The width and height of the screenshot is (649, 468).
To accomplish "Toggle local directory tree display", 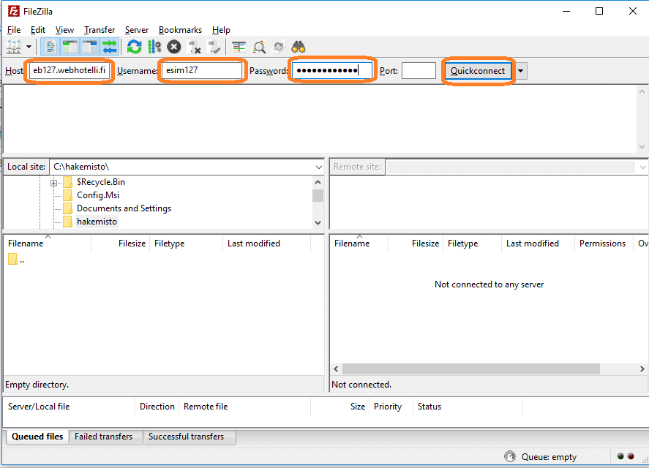I will coord(70,47).
